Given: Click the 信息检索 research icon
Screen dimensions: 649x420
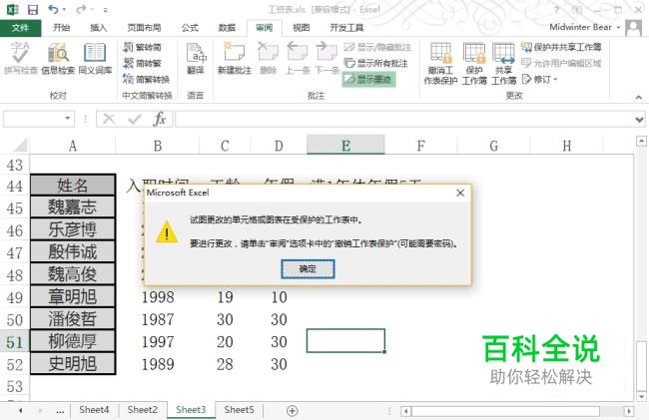Looking at the screenshot, I should coord(58,58).
